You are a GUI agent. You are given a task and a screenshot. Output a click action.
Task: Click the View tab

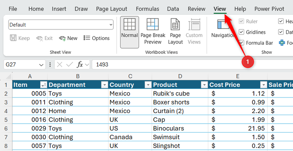pyautogui.click(x=220, y=9)
